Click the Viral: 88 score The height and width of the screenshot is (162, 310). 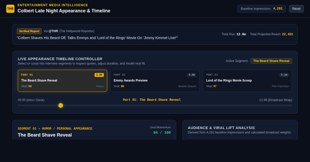point(119,86)
